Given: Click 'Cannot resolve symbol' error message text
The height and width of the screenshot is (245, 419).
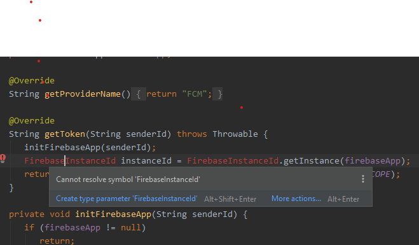Looking at the screenshot, I should (128, 179).
